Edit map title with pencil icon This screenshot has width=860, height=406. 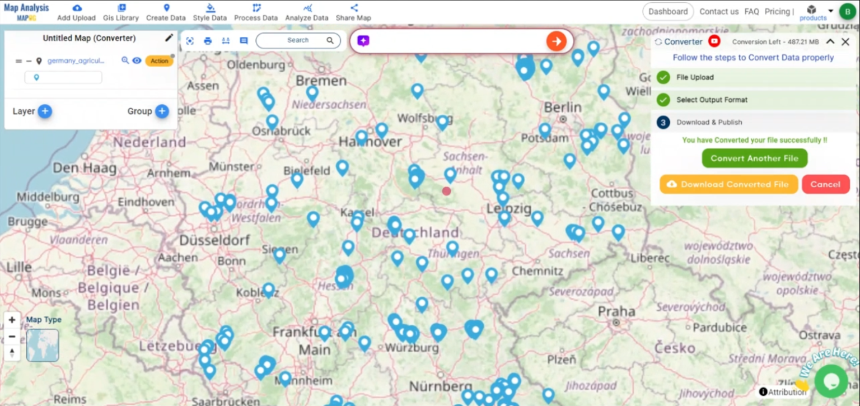pos(169,38)
